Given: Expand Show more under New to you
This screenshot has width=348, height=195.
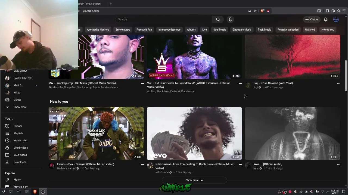Looking at the screenshot, I should click(x=194, y=180).
